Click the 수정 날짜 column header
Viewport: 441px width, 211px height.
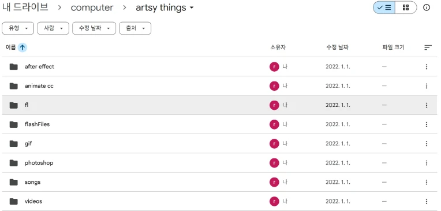click(337, 47)
